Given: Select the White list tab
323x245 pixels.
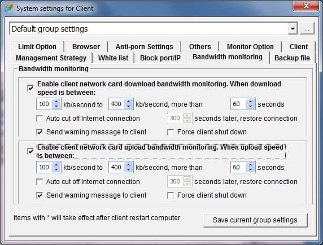Looking at the screenshot, I should pyautogui.click(x=113, y=58).
